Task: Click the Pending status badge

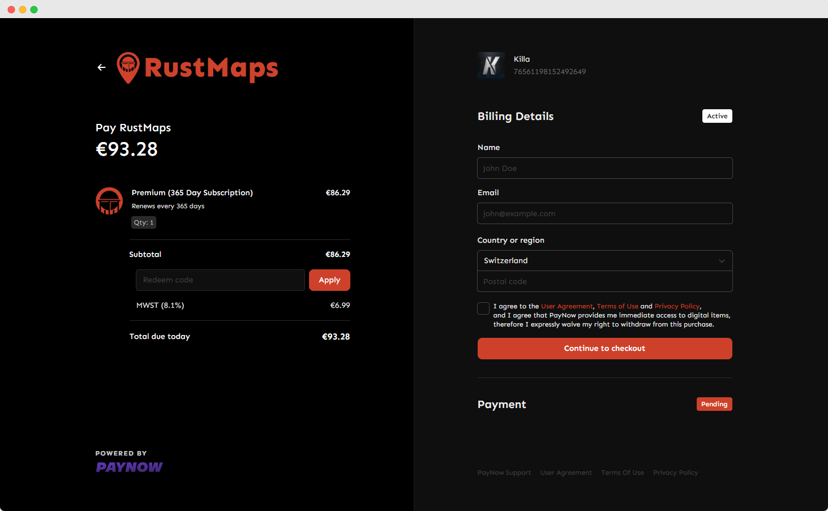Action: point(714,404)
